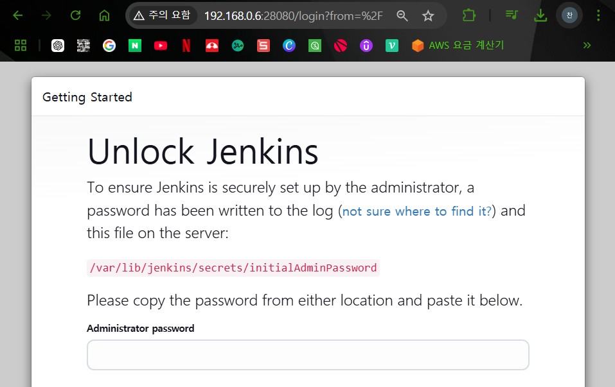The width and height of the screenshot is (615, 387).
Task: Bookmark this page with the star
Action: (x=428, y=15)
